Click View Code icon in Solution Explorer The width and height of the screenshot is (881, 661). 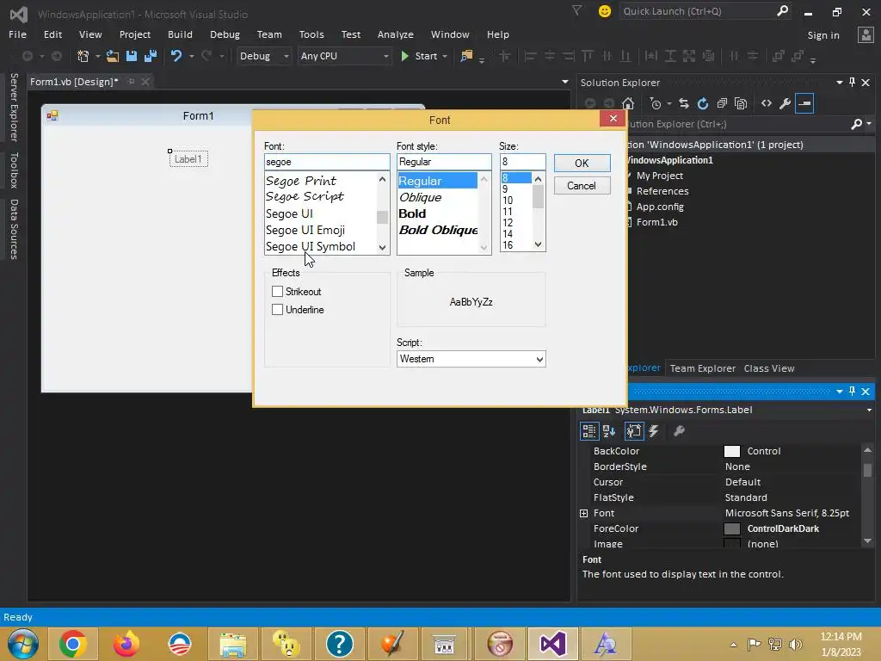(x=767, y=103)
